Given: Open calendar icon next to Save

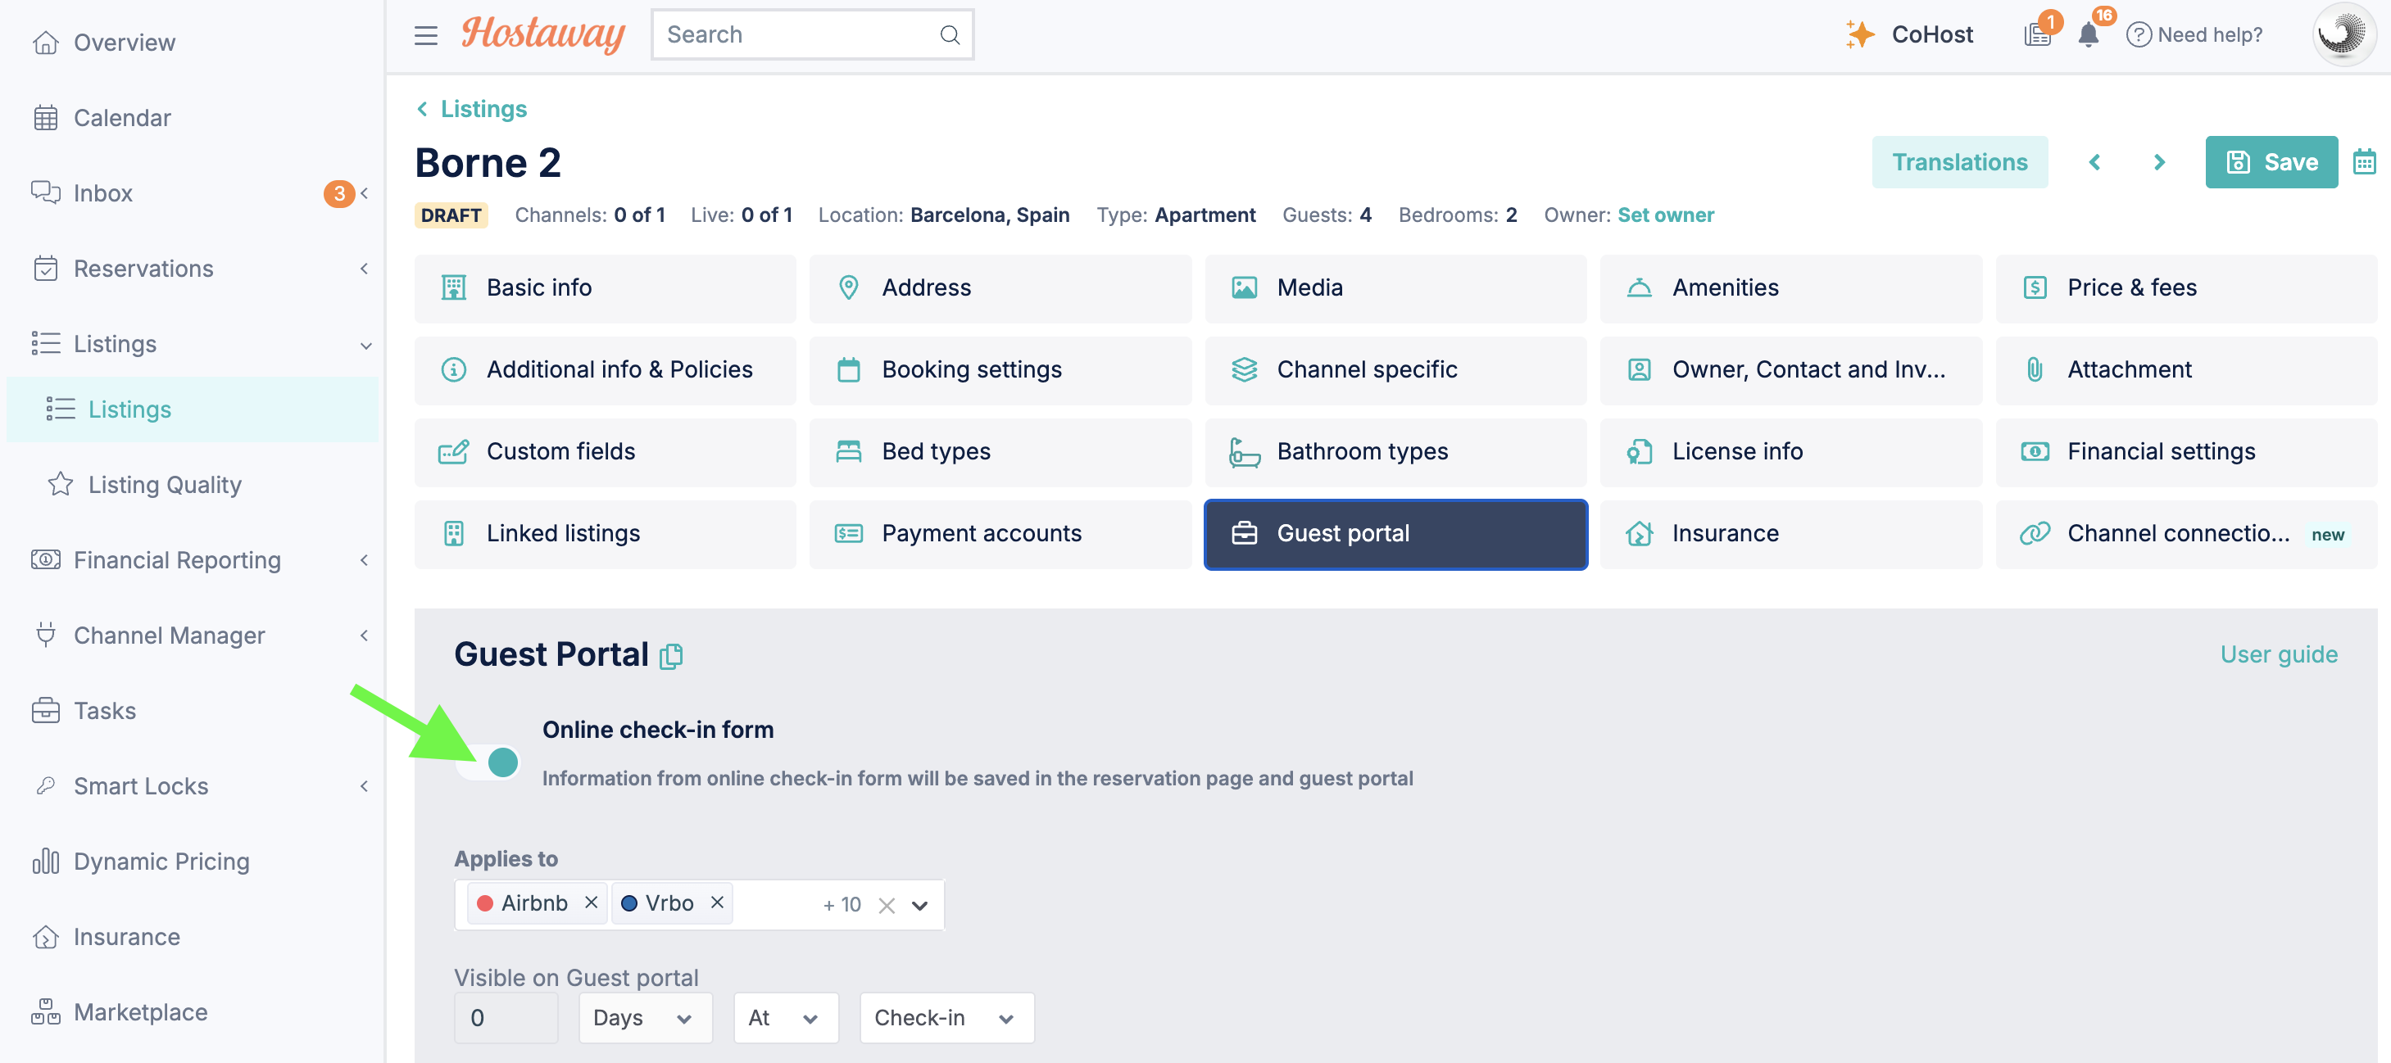Looking at the screenshot, I should [x=2363, y=162].
